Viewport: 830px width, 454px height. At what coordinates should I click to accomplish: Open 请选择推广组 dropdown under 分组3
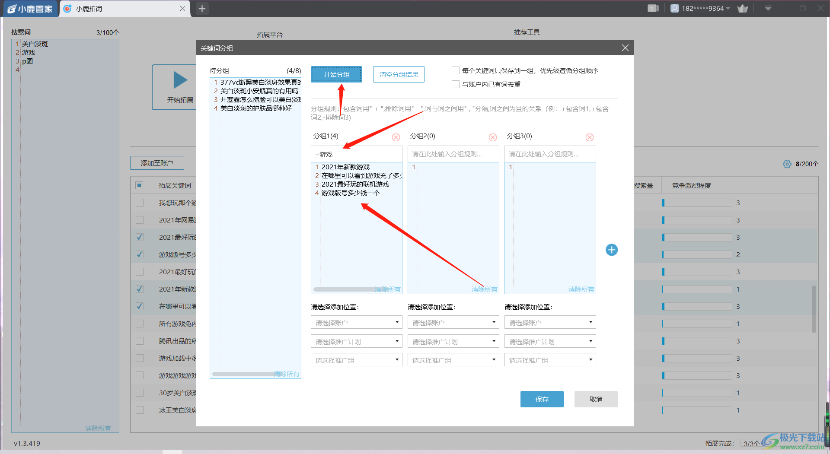550,360
